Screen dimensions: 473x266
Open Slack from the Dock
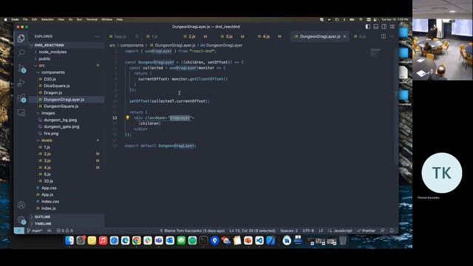tap(148, 240)
